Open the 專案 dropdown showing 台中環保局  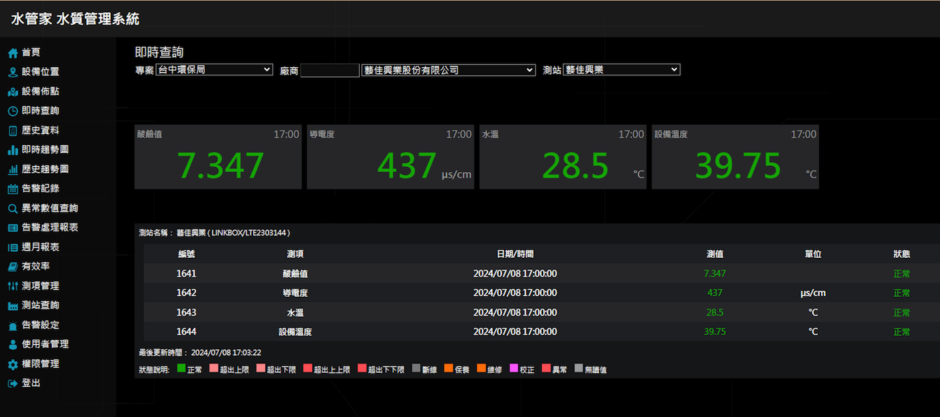click(214, 70)
